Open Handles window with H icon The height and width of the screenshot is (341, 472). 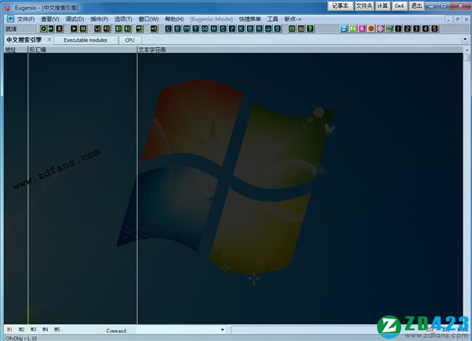pos(214,28)
